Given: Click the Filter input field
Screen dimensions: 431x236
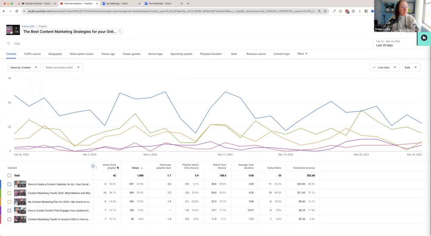Looking at the screenshot, I should [x=17, y=43].
